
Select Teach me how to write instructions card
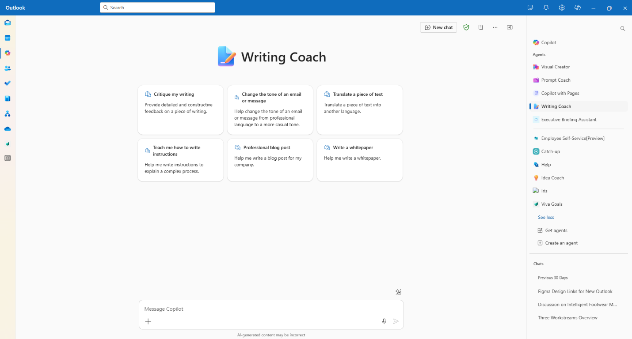(180, 160)
